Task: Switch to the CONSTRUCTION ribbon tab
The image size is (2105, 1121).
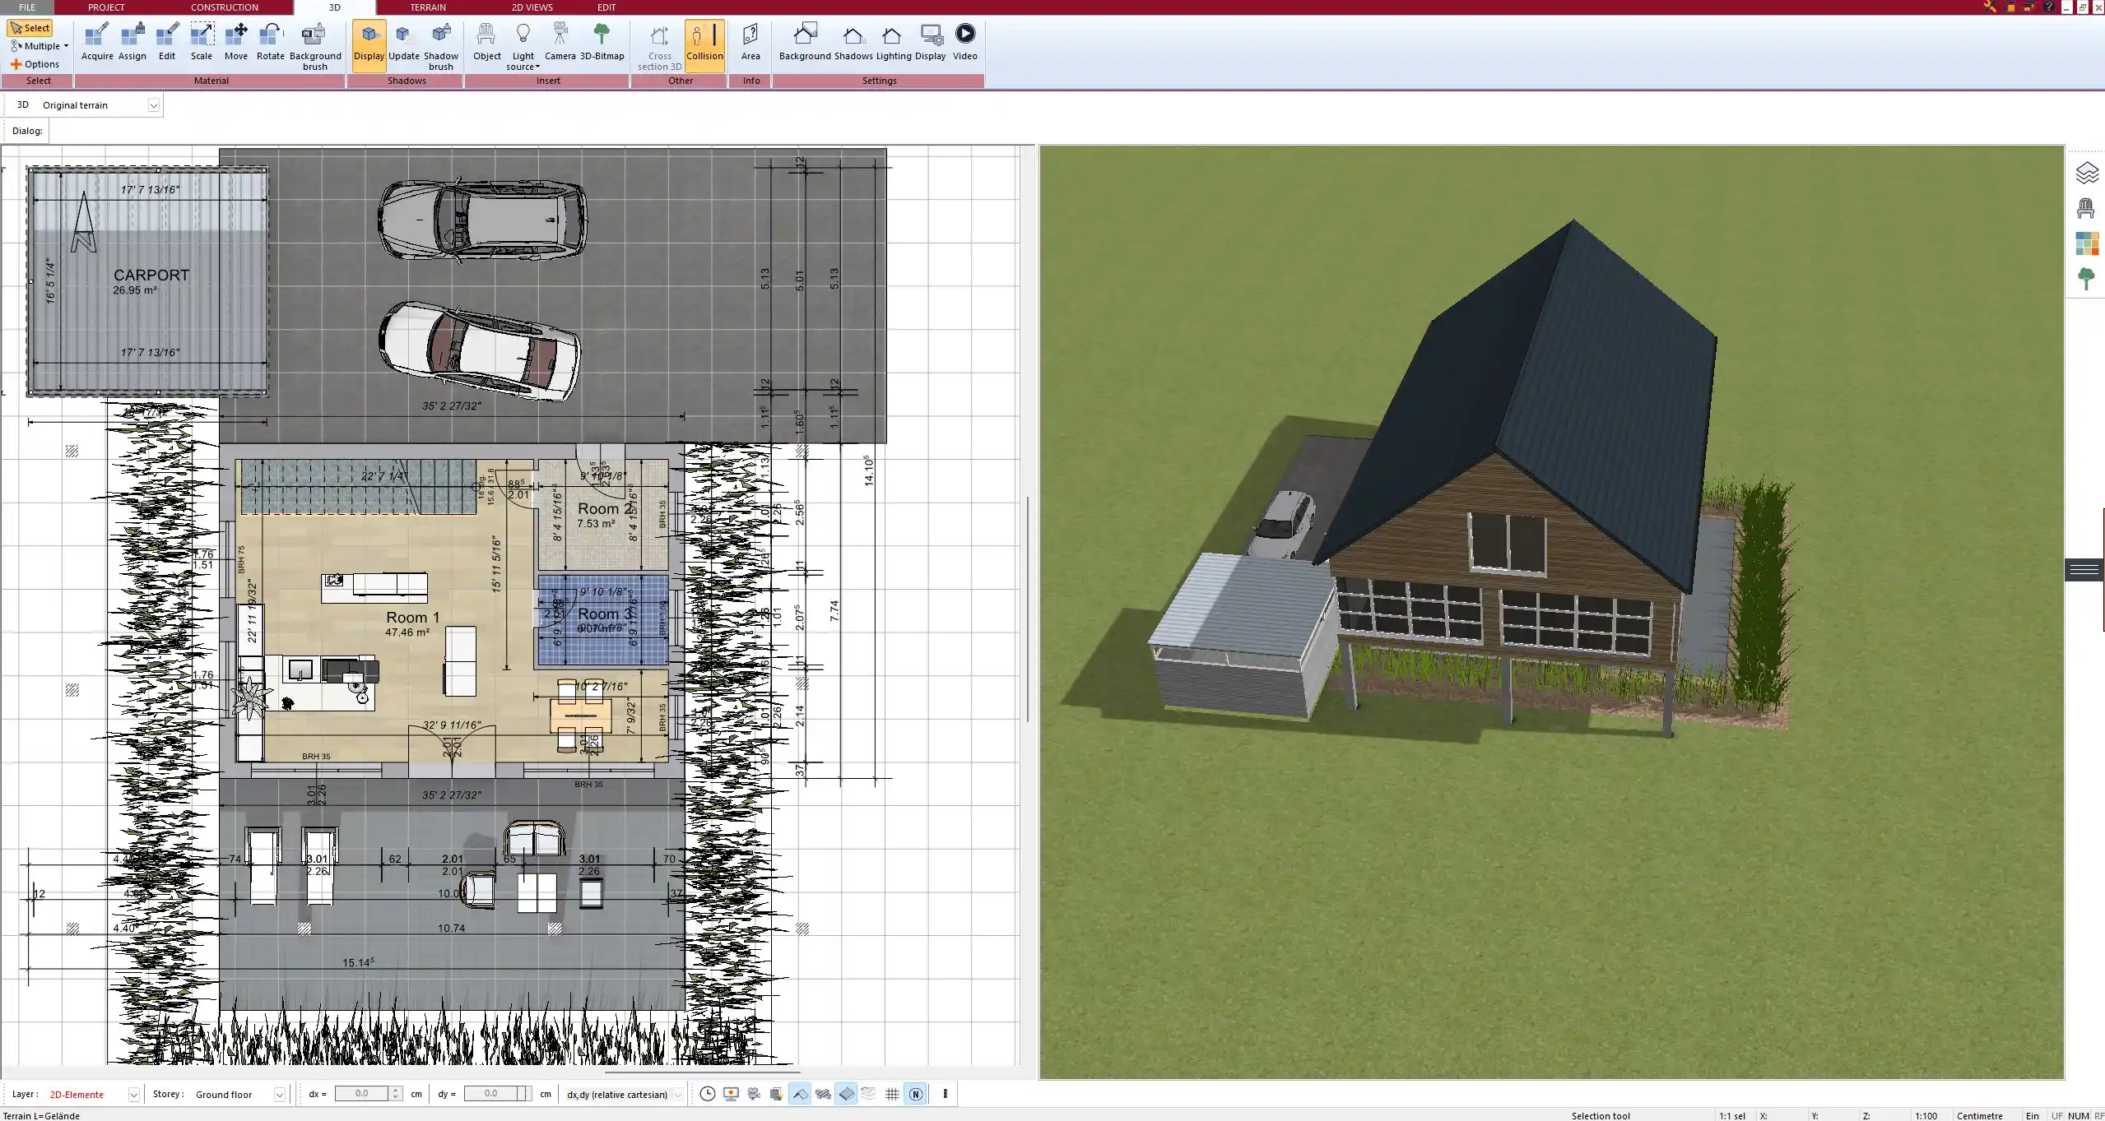Action: click(224, 7)
